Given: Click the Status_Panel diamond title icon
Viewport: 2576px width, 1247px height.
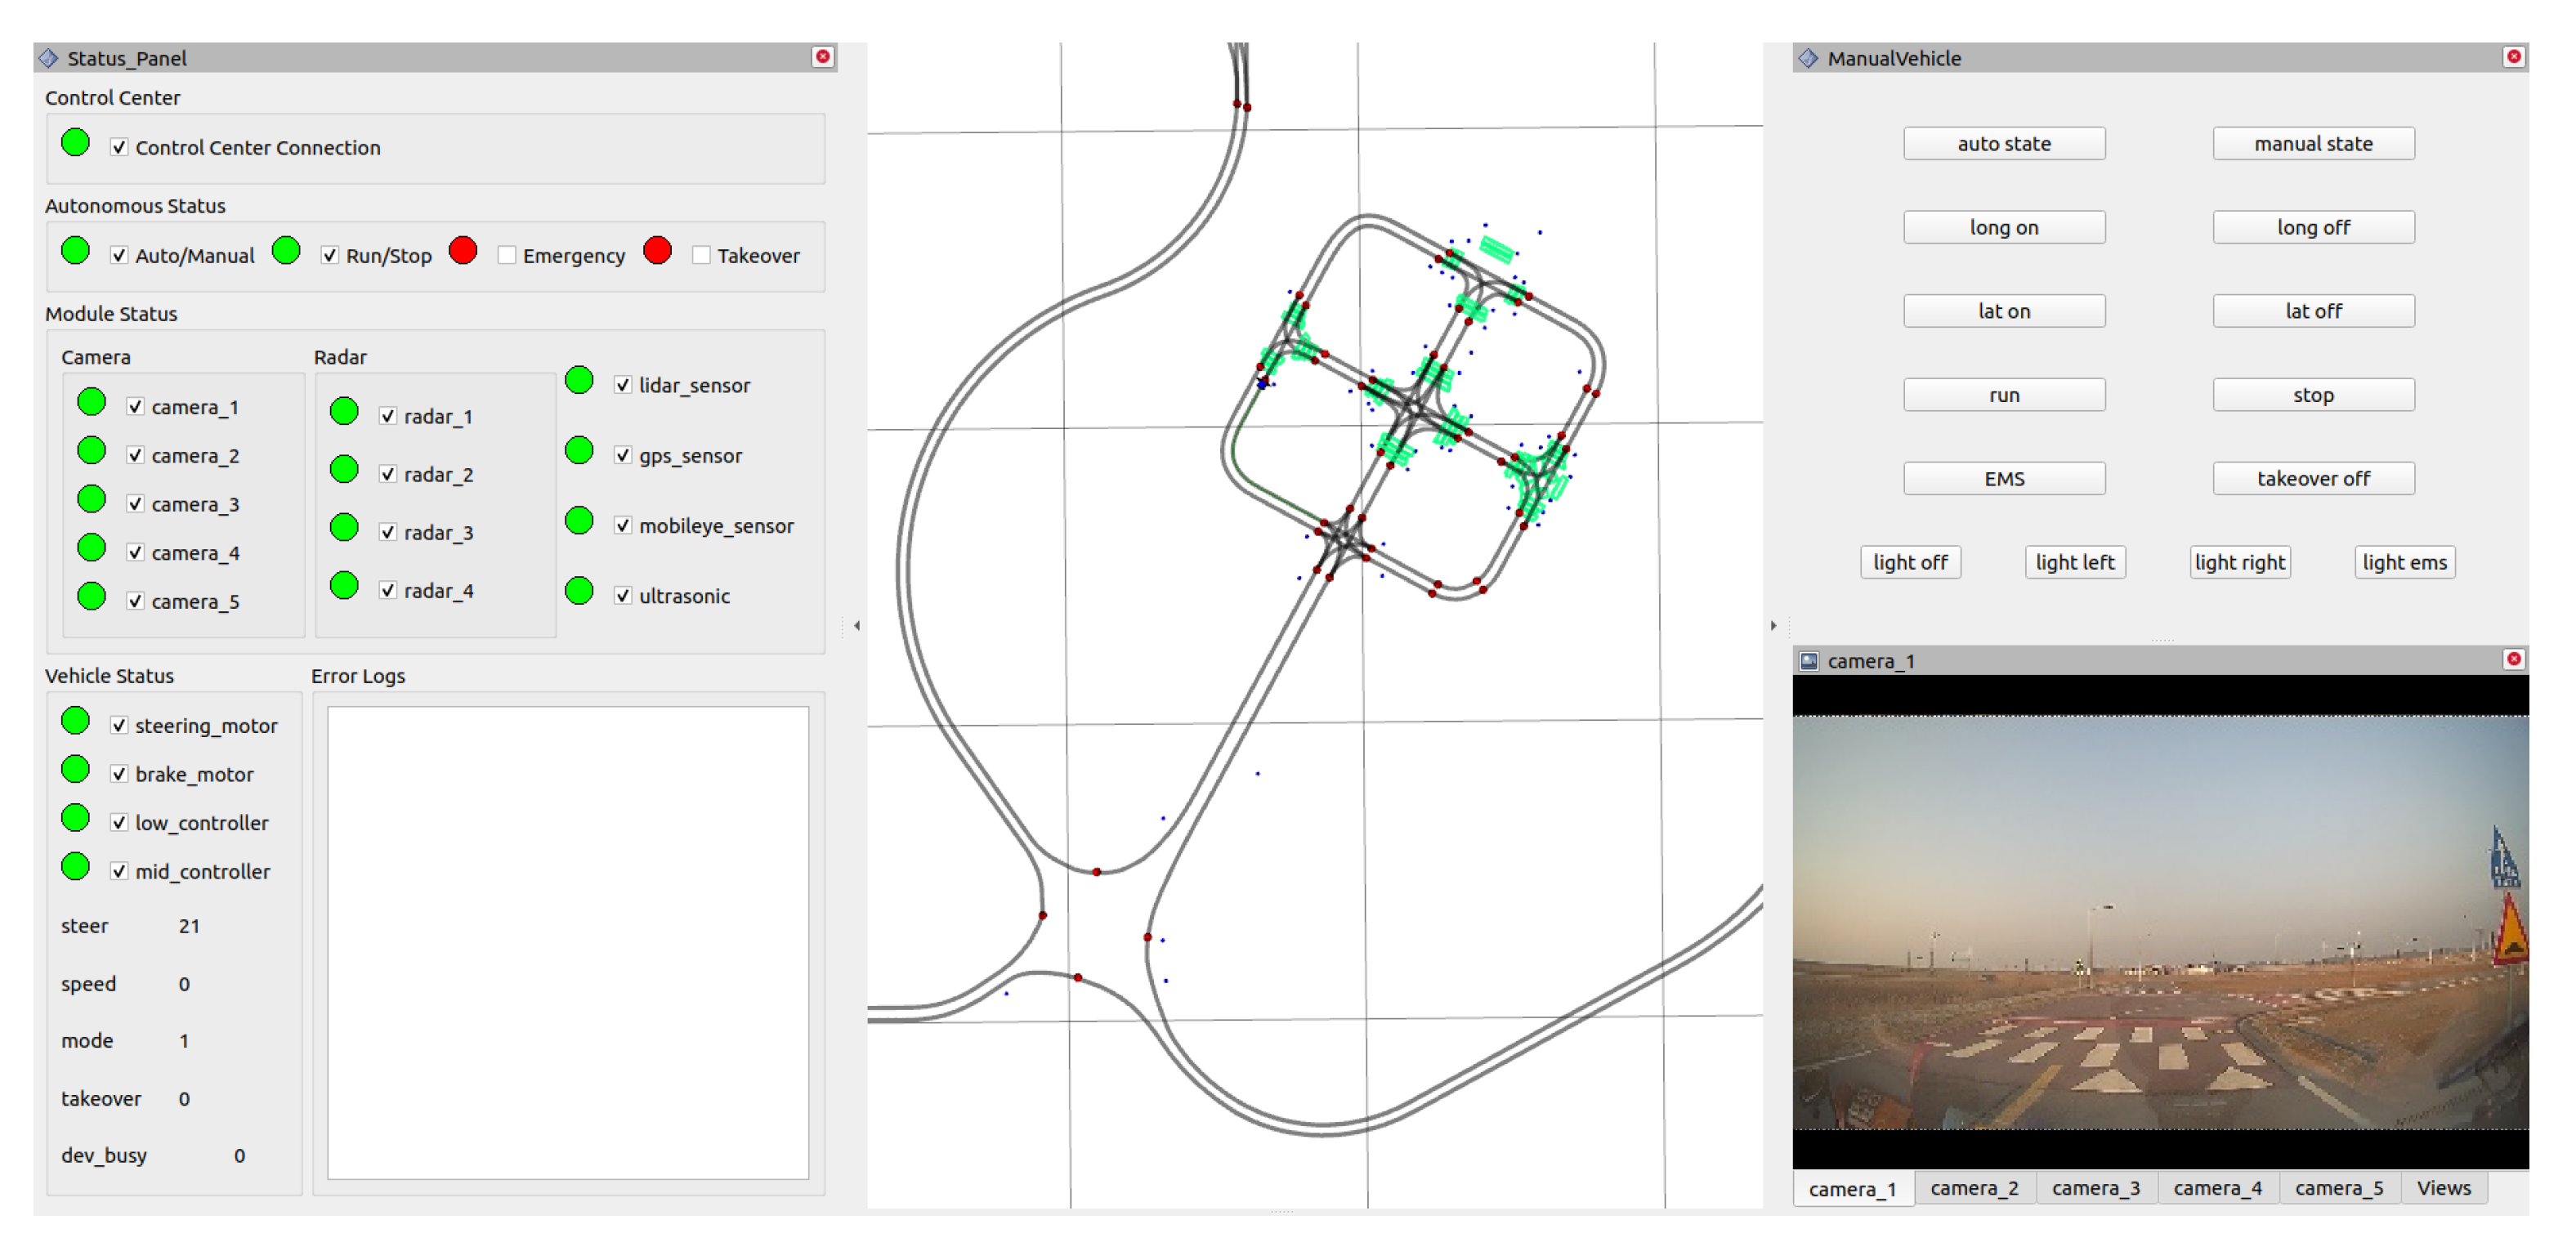Looking at the screenshot, I should click(48, 58).
